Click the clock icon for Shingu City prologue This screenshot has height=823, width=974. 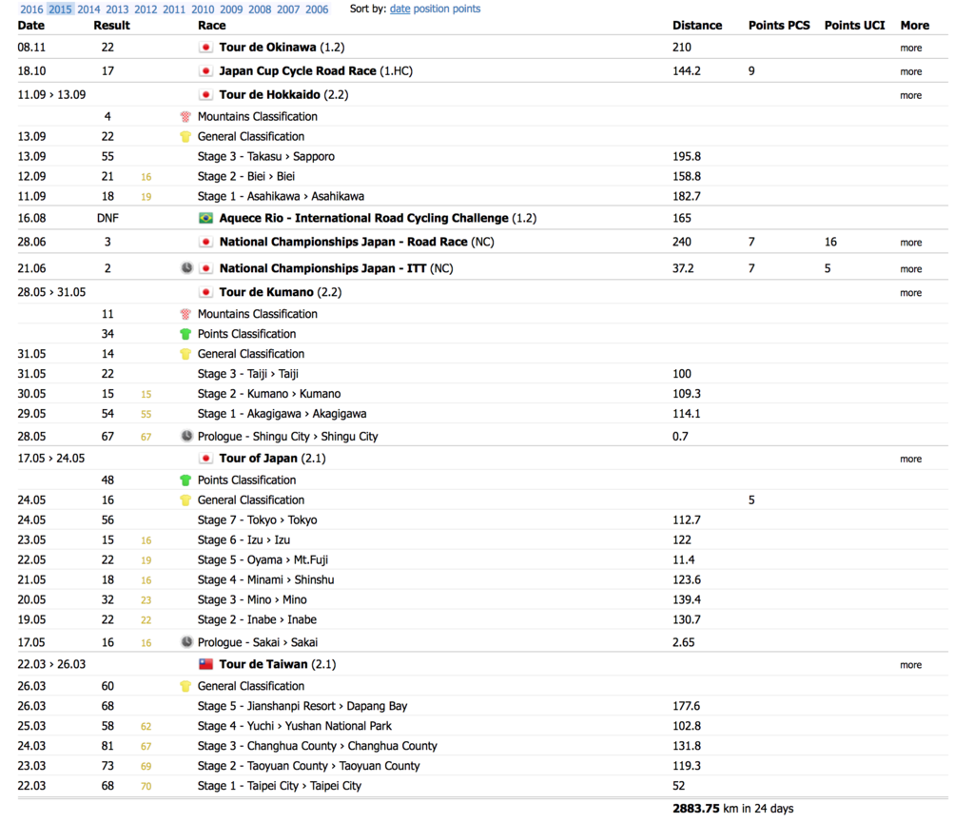[186, 436]
